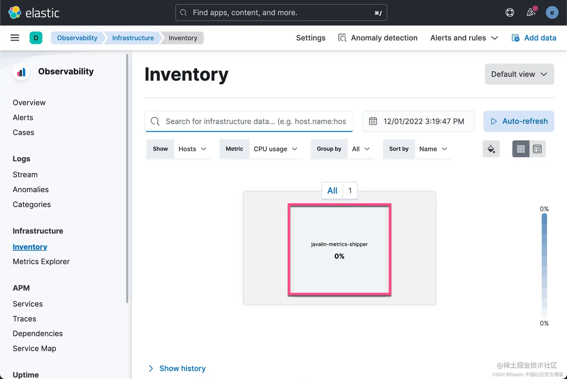Viewport: 567px width, 379px height.
Task: Click the Observability logo icon in sidebar
Action: pyautogui.click(x=21, y=72)
